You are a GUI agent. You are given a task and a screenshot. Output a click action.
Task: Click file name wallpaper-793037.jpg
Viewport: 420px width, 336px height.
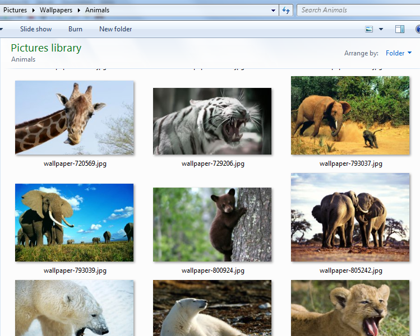pos(351,164)
